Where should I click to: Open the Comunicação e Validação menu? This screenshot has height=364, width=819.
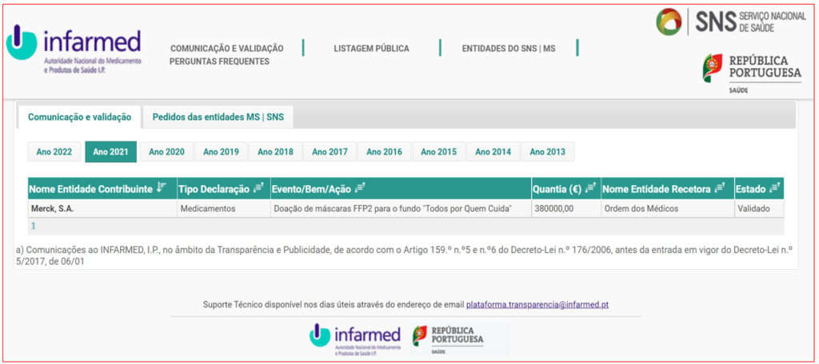(x=227, y=49)
